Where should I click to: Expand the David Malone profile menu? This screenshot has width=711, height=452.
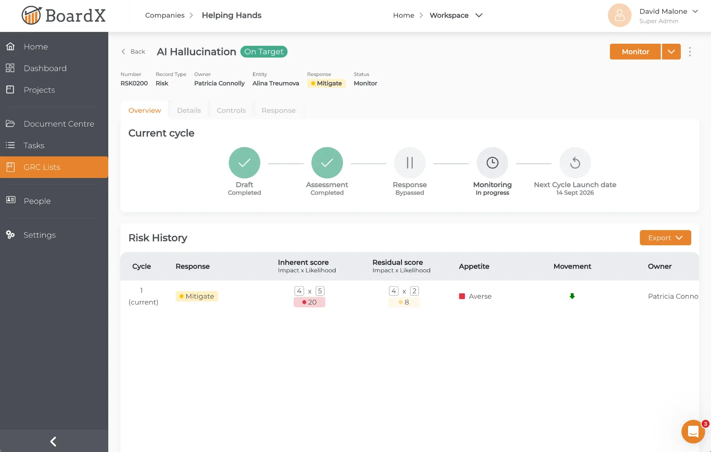[x=696, y=11]
